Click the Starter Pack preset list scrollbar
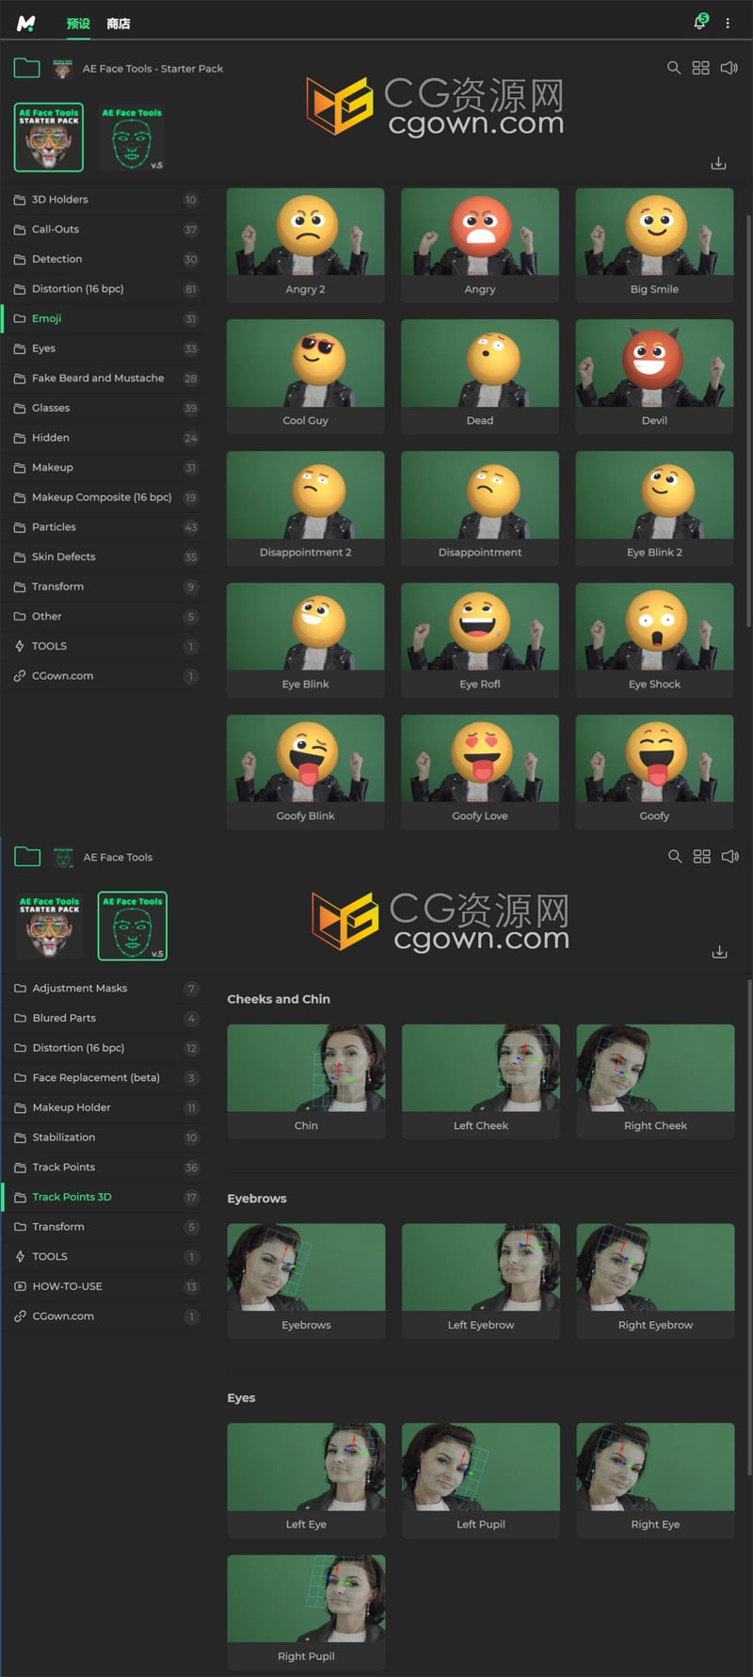Image resolution: width=753 pixels, height=1677 pixels. point(748,422)
